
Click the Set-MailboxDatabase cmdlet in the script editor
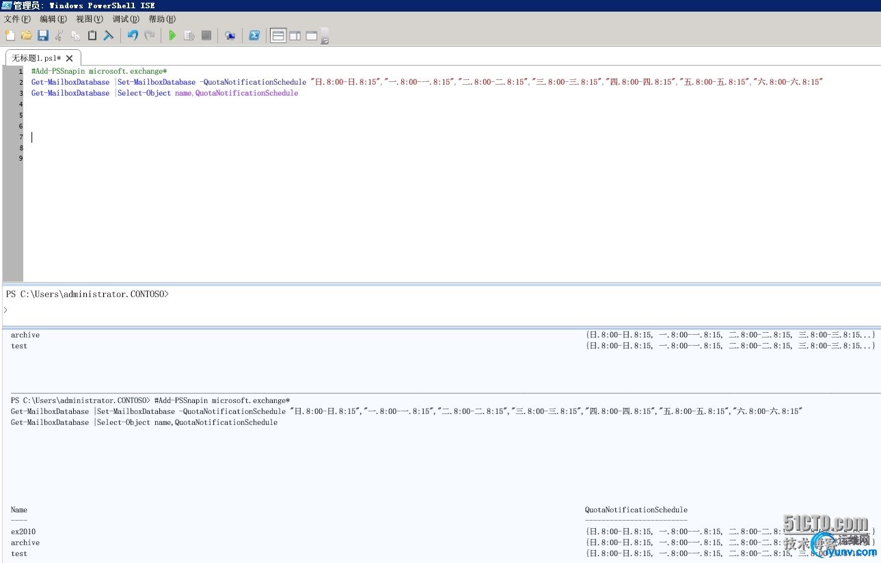pos(157,82)
